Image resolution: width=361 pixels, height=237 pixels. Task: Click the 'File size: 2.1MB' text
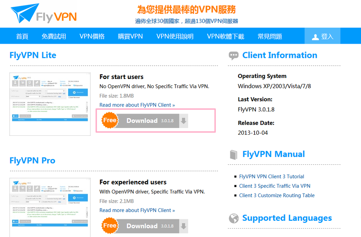click(x=116, y=201)
